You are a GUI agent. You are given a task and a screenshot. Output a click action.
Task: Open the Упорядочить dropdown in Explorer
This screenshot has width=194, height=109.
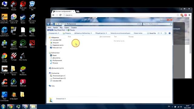point(54,33)
